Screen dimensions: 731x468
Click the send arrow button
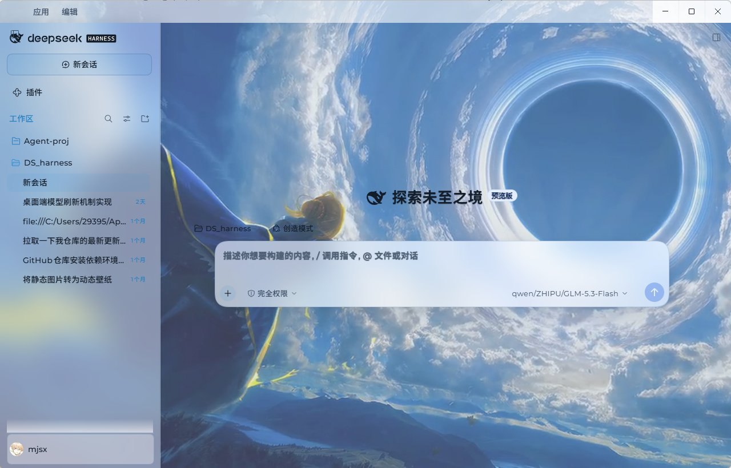point(654,292)
